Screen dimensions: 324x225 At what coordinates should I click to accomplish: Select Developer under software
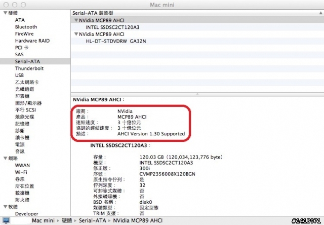pos(27,214)
